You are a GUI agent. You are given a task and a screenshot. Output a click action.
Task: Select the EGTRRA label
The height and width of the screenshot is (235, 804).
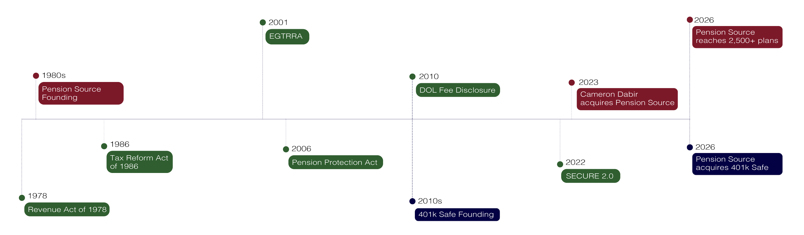[x=287, y=37]
